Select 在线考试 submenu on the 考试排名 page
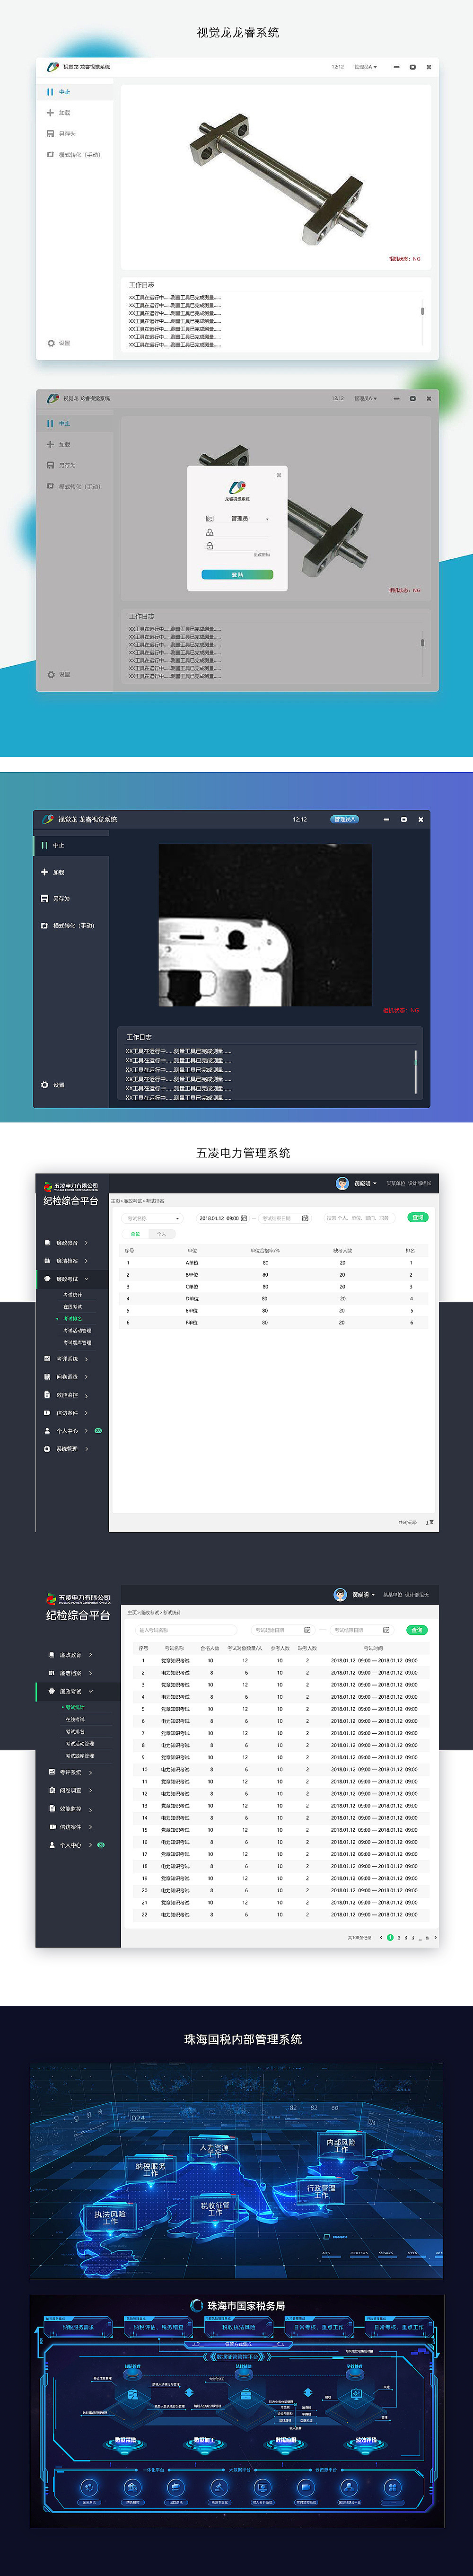 point(73,1307)
